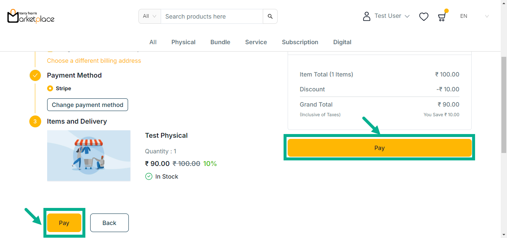
Task: Switch to the Physical category tab
Action: tap(183, 42)
